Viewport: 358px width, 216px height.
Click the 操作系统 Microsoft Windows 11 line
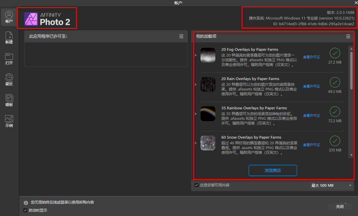pos(301,18)
